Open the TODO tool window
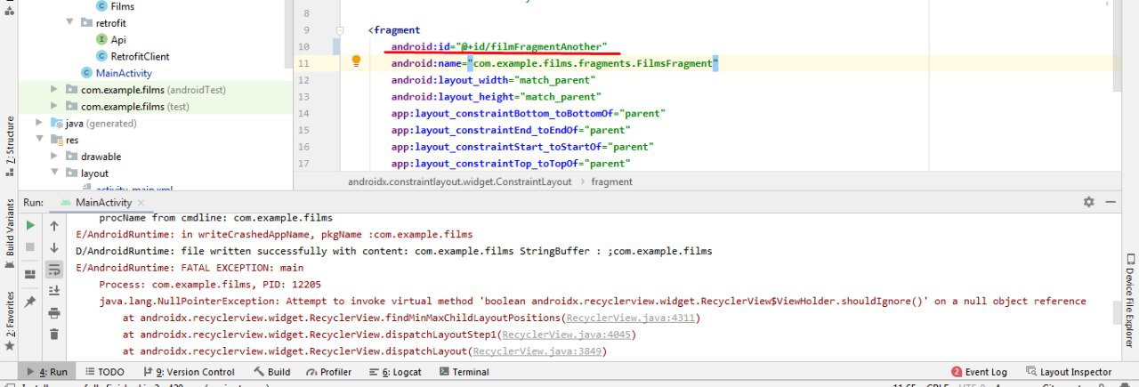The image size is (1139, 387). click(x=104, y=372)
